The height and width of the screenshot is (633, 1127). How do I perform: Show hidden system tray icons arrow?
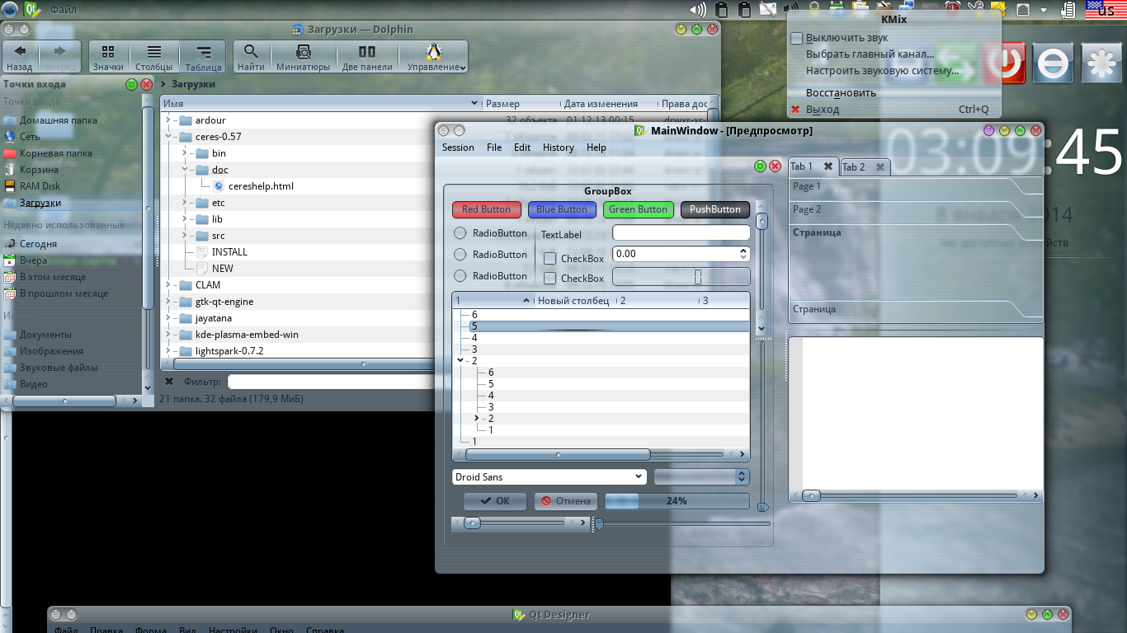[1044, 10]
